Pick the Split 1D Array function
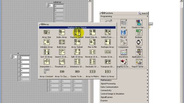The image size is (184, 103). pyautogui.click(x=77, y=52)
